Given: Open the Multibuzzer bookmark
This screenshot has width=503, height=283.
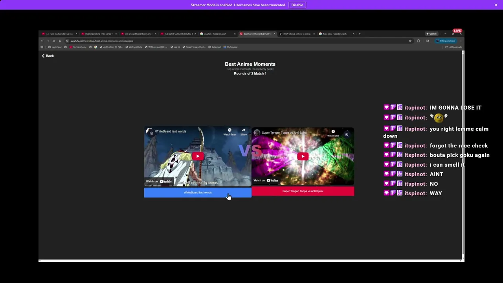Looking at the screenshot, I should [230, 47].
